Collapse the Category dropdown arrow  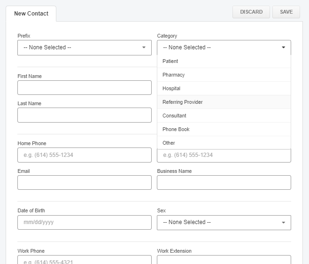(x=283, y=47)
